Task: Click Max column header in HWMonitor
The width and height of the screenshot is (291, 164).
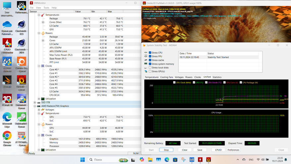Action: (x=115, y=12)
